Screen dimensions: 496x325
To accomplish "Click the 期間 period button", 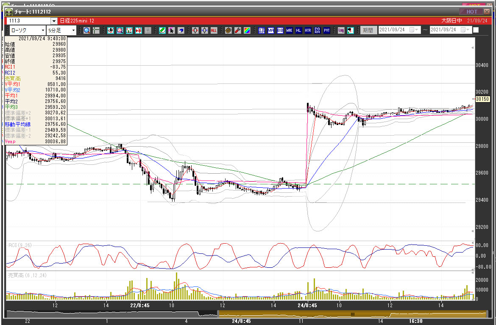I will (x=368, y=31).
